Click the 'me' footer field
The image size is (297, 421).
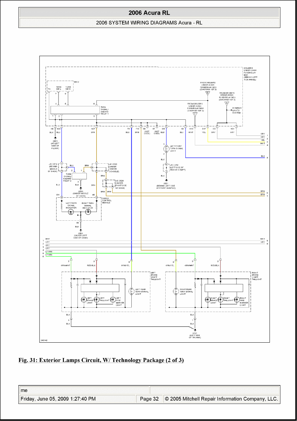point(84,390)
